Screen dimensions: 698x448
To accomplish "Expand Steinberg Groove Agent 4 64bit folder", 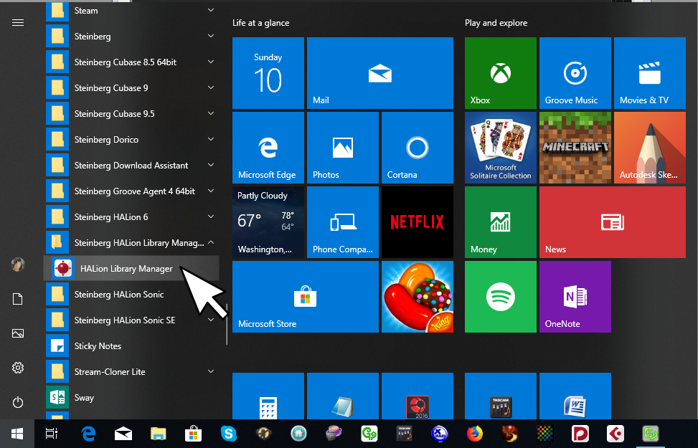I will tap(131, 191).
